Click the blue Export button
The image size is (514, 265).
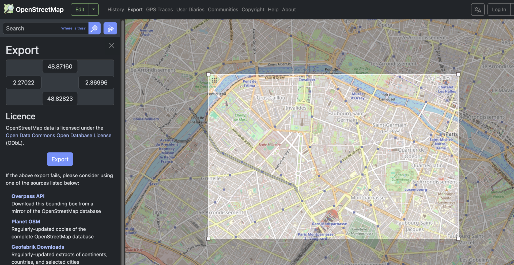(x=60, y=159)
